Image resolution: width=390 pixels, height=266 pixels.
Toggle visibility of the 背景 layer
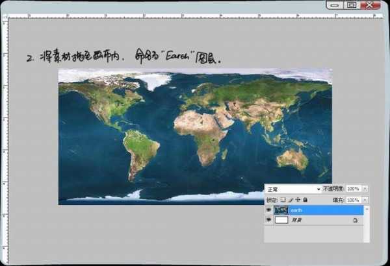pos(268,221)
